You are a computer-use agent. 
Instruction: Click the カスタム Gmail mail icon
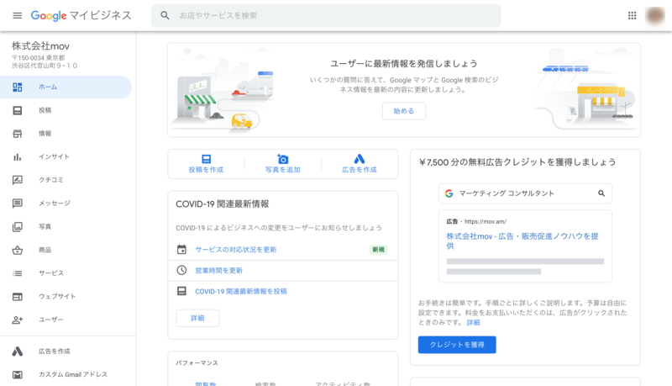pos(17,375)
